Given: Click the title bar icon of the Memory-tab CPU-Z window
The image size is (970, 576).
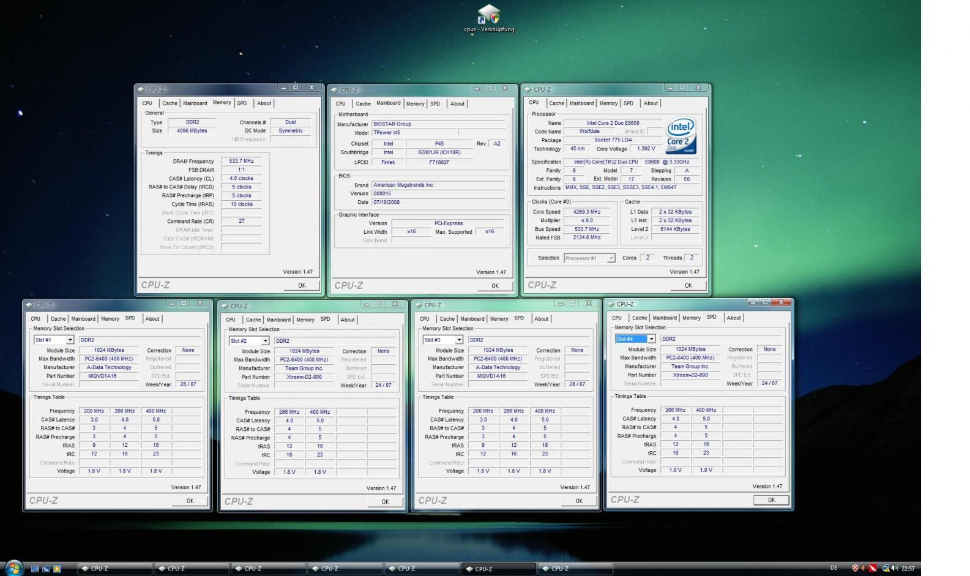Looking at the screenshot, I should pyautogui.click(x=141, y=89).
